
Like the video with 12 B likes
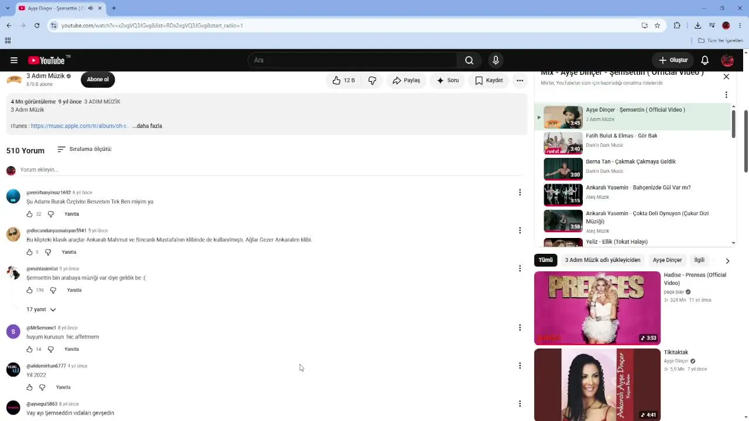tap(344, 80)
